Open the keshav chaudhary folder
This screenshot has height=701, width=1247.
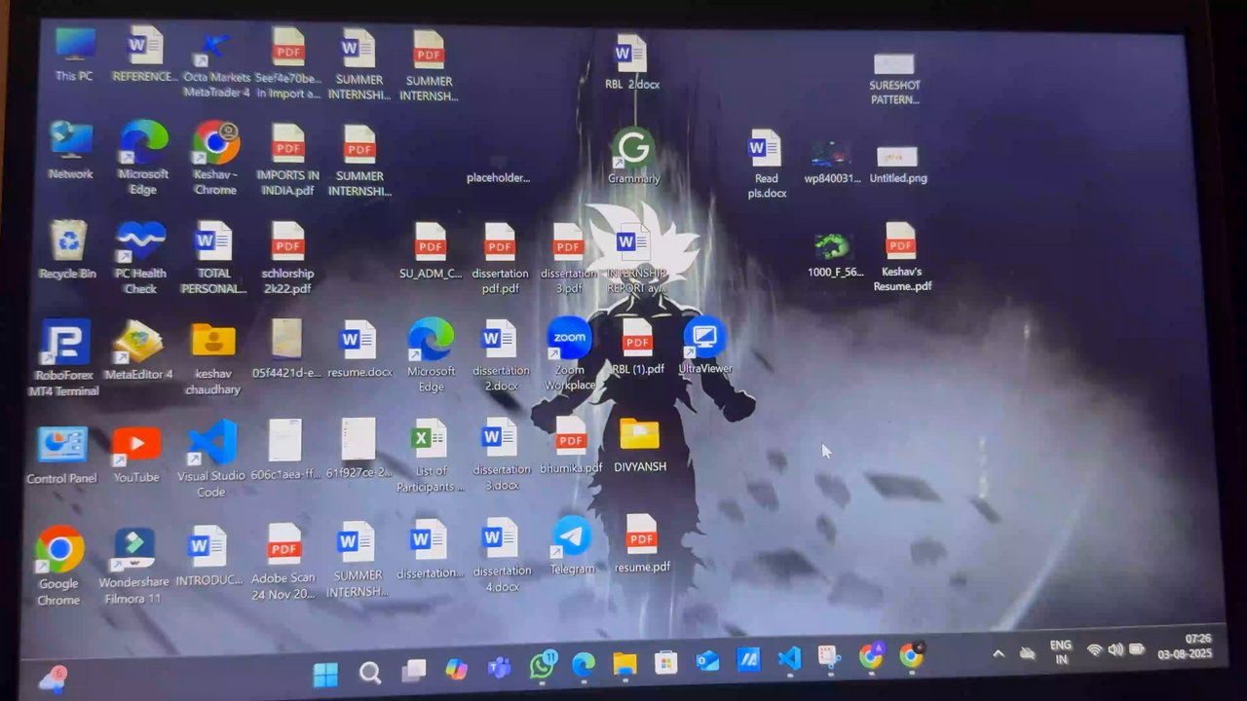(x=213, y=359)
